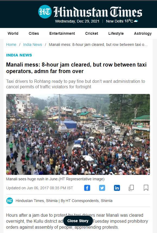157x233 pixels.
Task: Open the Cities section
Action: (x=34, y=33)
